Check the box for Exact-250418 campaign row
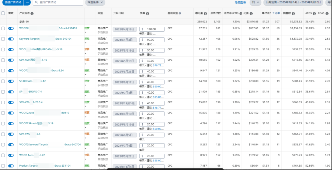This screenshot has width=332, height=170. [3, 28]
